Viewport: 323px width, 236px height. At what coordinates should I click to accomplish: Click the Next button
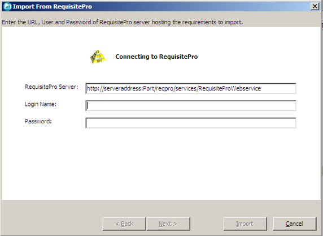(168, 224)
